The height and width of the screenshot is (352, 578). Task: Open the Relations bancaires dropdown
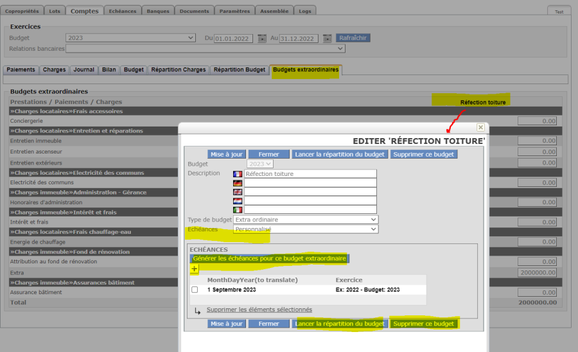pyautogui.click(x=206, y=48)
